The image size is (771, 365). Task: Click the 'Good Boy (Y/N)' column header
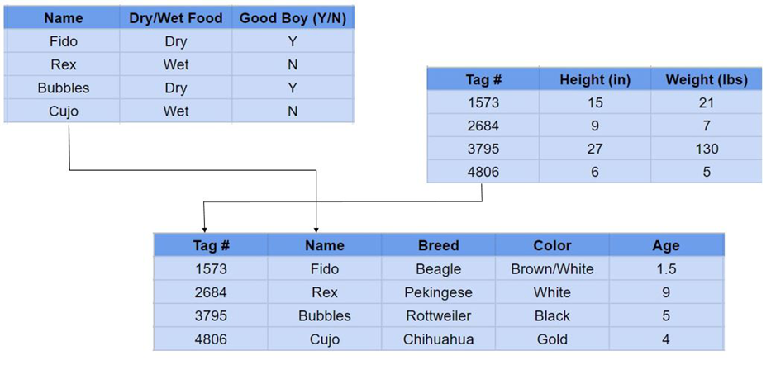point(293,19)
